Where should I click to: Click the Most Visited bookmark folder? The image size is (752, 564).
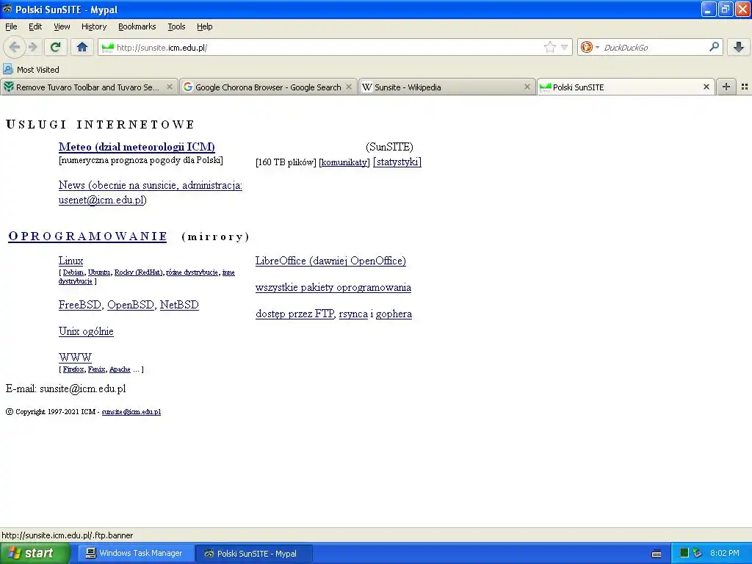point(31,70)
